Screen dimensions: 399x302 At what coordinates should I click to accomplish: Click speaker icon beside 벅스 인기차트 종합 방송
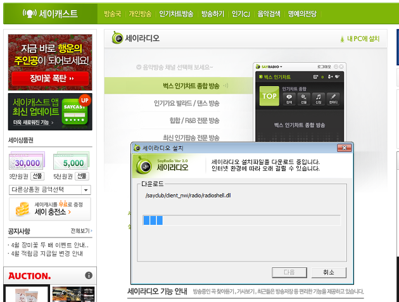click(225, 85)
